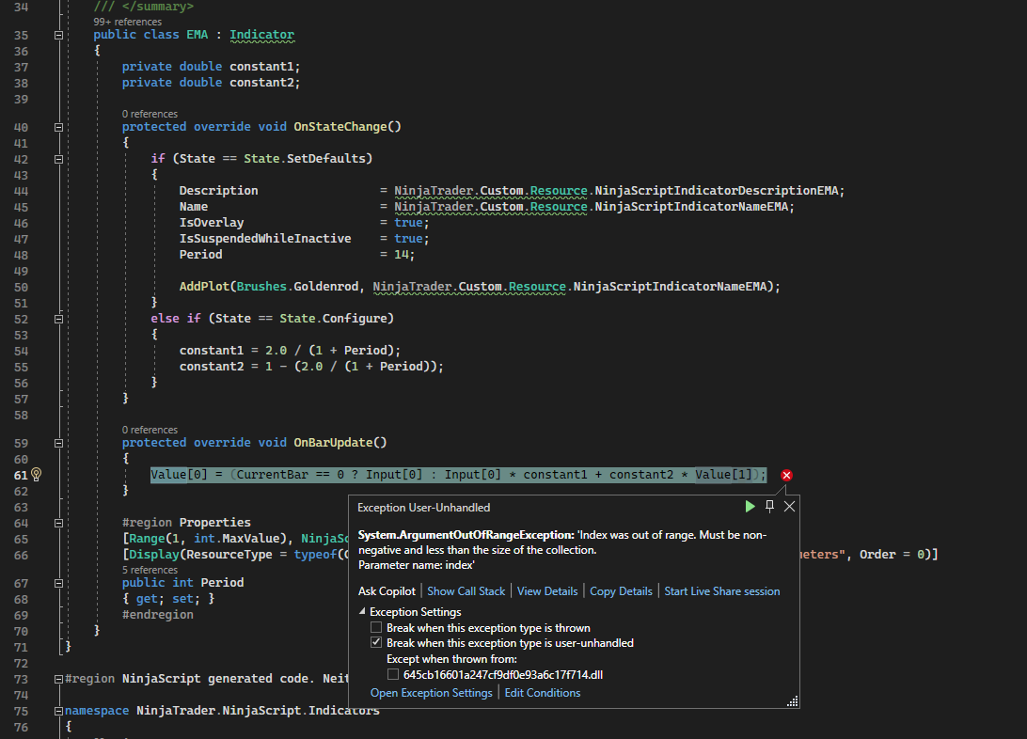Collapse the Properties region on line 64
The height and width of the screenshot is (739, 1027).
pyautogui.click(x=59, y=523)
